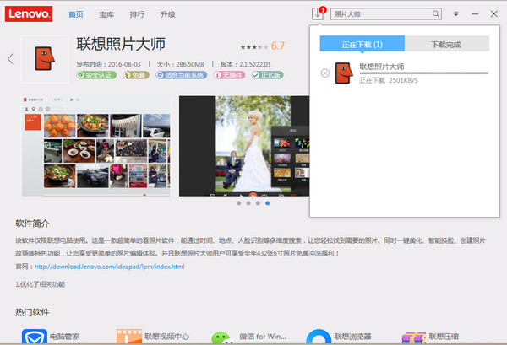Click the 1.优化了相关功能 changelog line

pos(40,284)
